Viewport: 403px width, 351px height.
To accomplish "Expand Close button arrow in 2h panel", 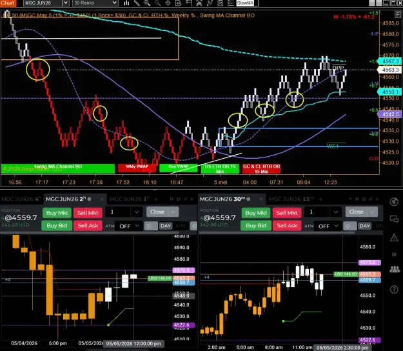I will (173, 212).
